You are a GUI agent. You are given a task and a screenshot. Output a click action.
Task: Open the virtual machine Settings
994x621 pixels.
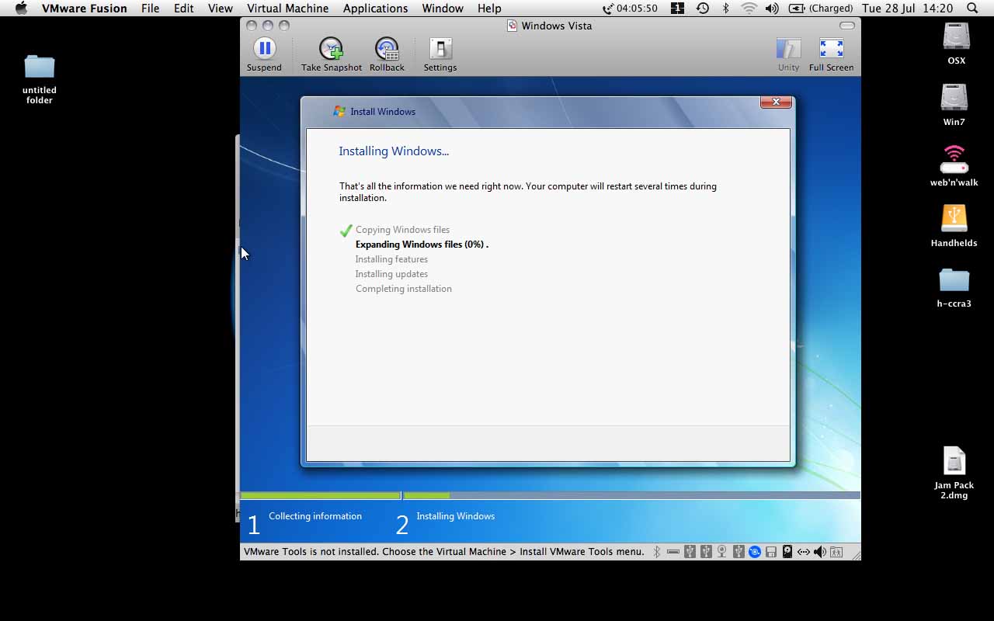tap(440, 49)
